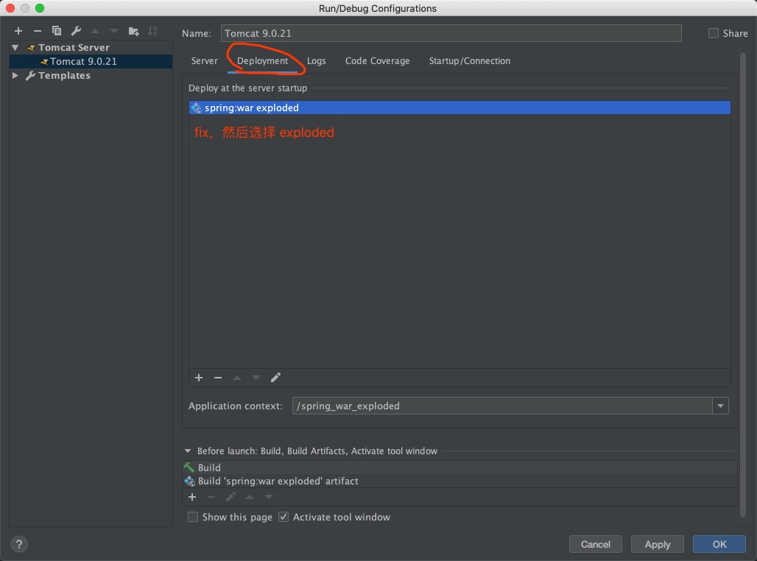
Task: Copy the selected configuration
Action: tap(57, 31)
